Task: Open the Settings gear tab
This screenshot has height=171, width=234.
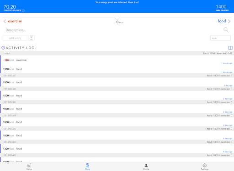Action: (205, 166)
